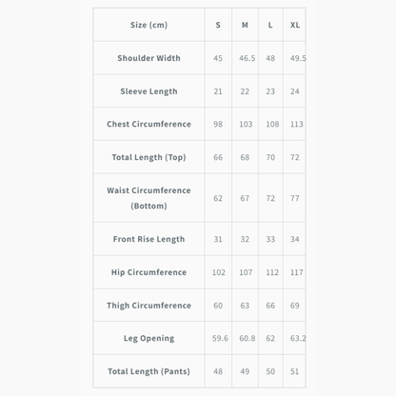Click the Total Length (Pants) label
The width and height of the screenshot is (396, 396).
(148, 371)
